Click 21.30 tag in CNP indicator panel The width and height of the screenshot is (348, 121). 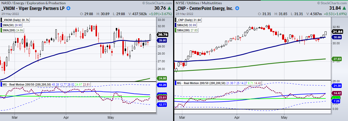pyautogui.click(x=337, y=86)
